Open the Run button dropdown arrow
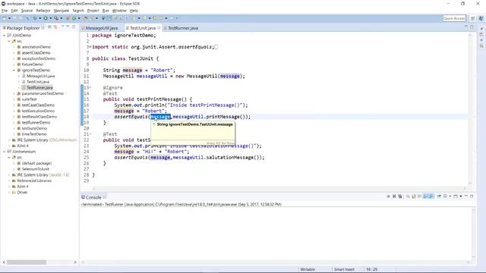486x273 pixels. (x=51, y=18)
